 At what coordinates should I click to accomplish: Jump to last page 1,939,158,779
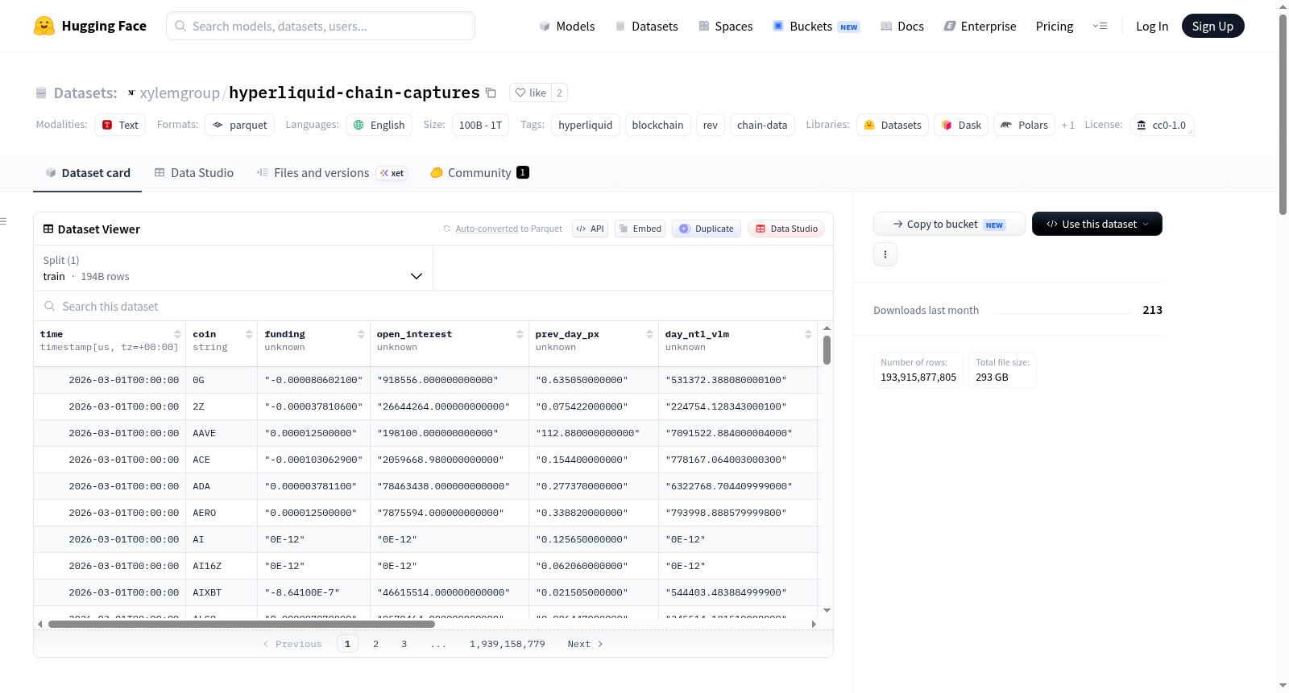[508, 644]
